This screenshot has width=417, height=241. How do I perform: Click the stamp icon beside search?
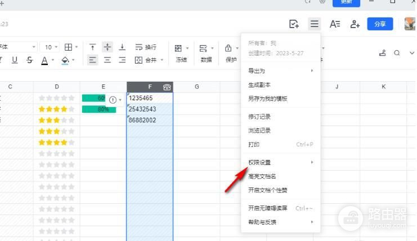click(x=383, y=53)
